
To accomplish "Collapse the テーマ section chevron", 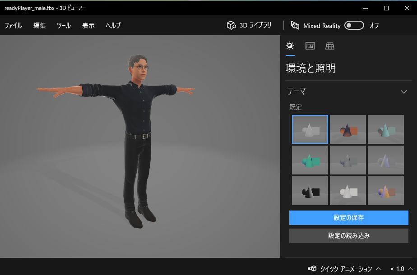I will (x=404, y=92).
